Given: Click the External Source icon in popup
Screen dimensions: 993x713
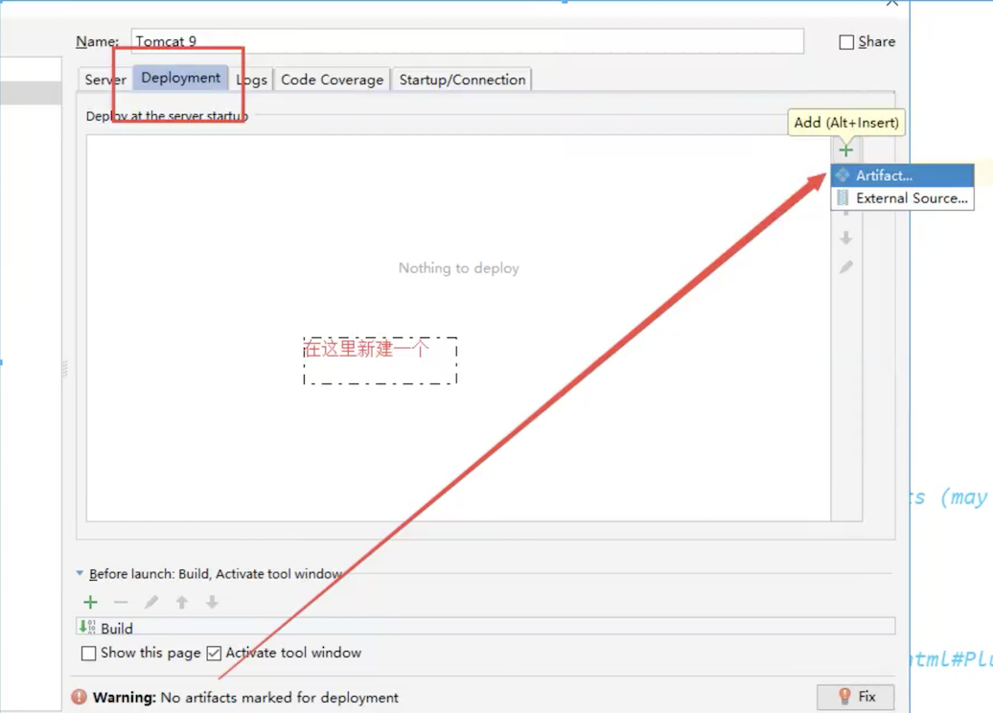Looking at the screenshot, I should pos(843,197).
